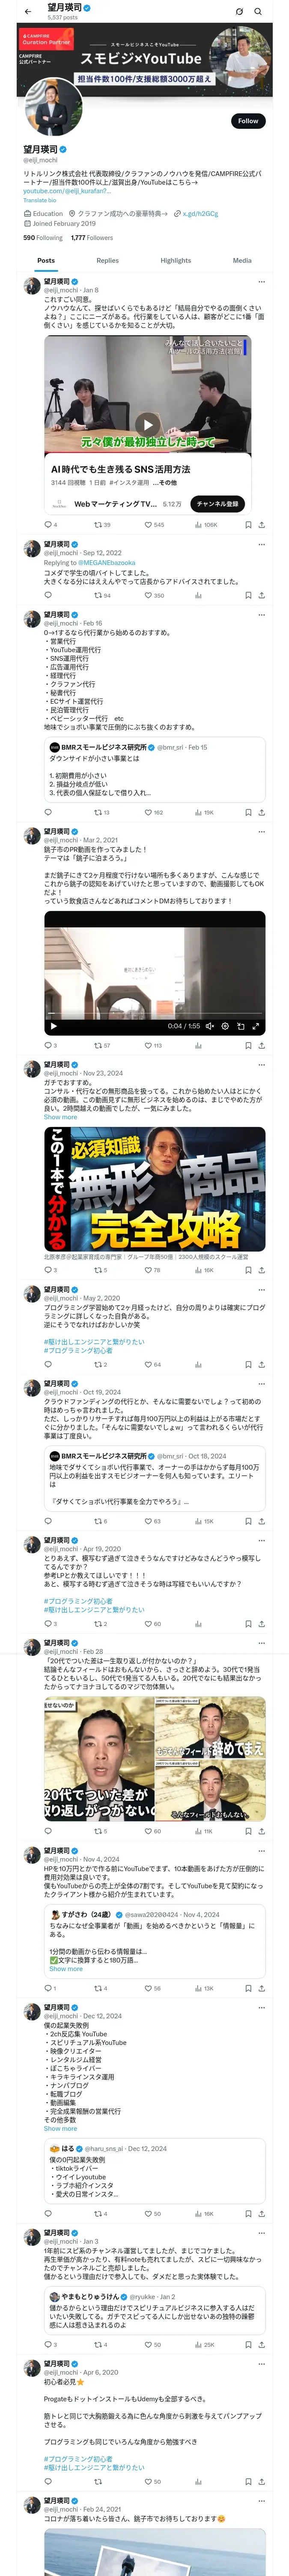289x2576 pixels.
Task: Follow the 望月瑛司 account
Action: point(248,121)
